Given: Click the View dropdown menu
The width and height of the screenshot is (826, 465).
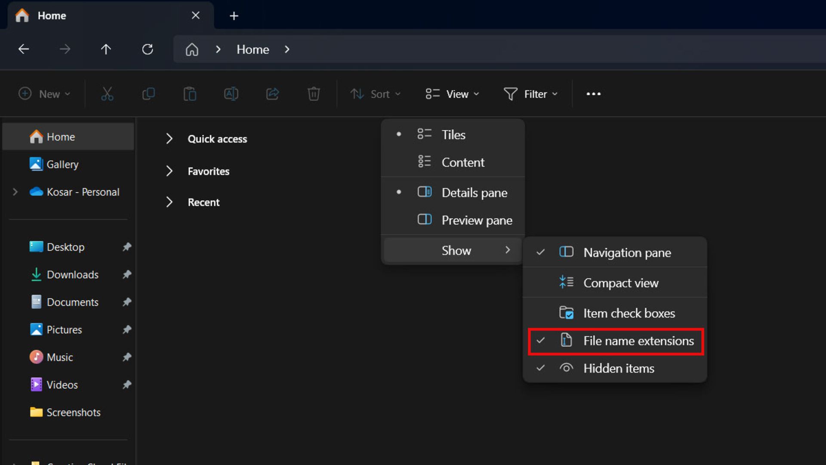Looking at the screenshot, I should [451, 94].
